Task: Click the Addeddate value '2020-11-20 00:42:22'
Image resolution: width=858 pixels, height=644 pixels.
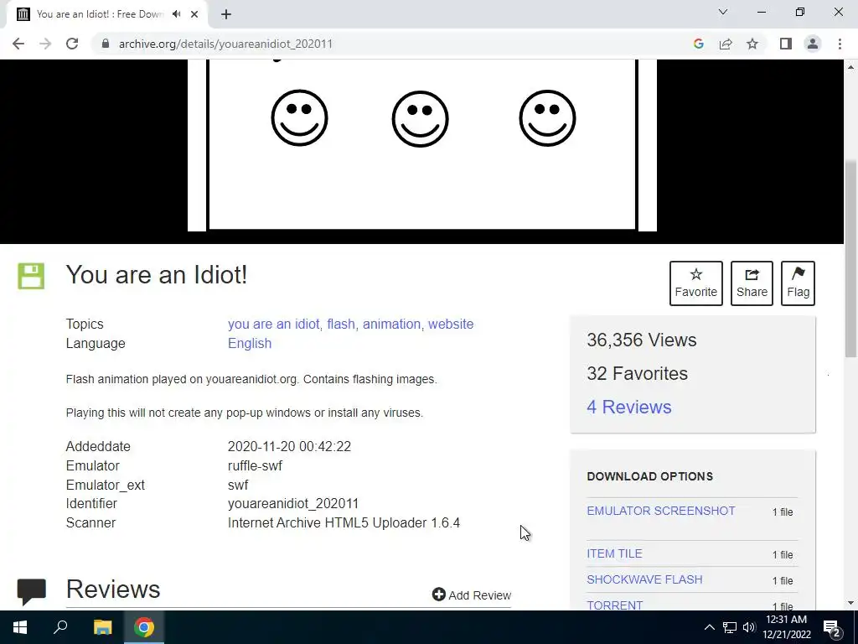Action: [289, 446]
